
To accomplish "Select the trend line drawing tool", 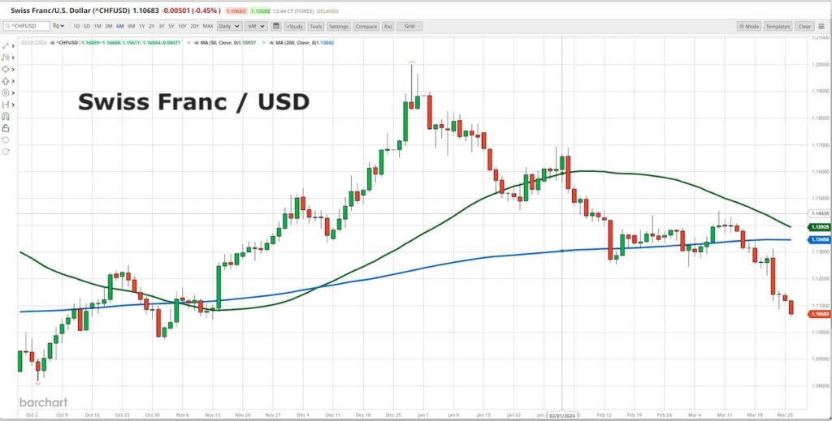I will 6,45.
